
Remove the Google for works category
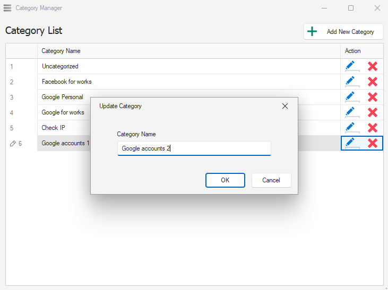pos(373,112)
